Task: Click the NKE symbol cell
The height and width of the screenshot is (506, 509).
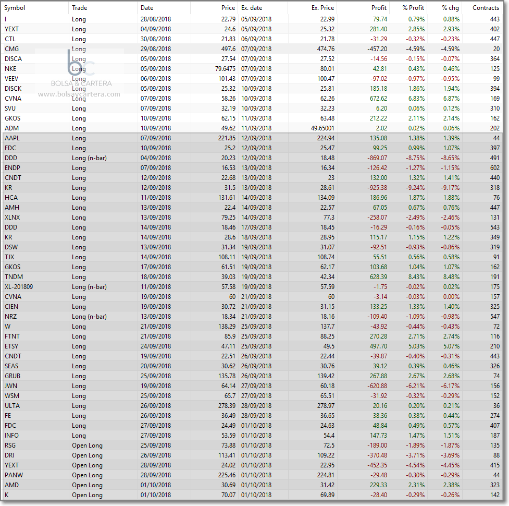Action: (x=10, y=68)
